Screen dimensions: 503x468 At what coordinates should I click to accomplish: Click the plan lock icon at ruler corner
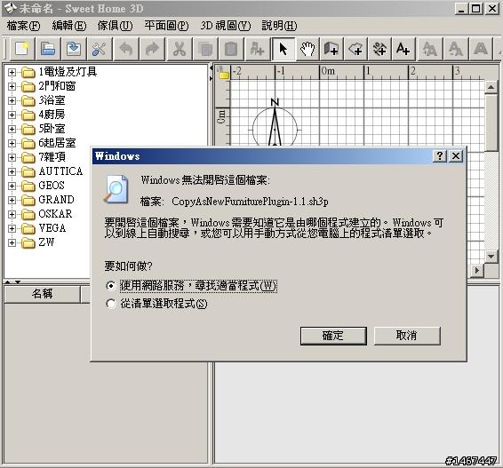click(223, 73)
